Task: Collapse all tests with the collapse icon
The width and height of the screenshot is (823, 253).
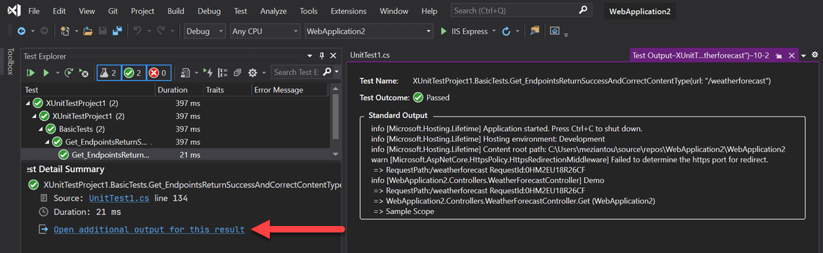Action: pyautogui.click(x=238, y=73)
